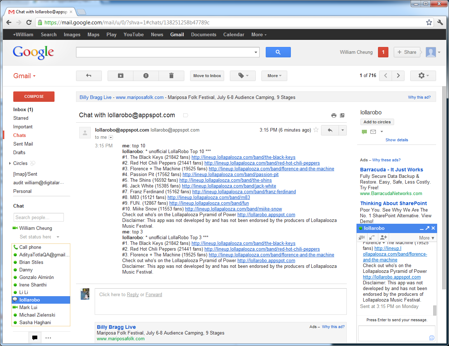Click the COMPOSE button
Screen dimensions: 449x346
pyautogui.click(x=34, y=96)
